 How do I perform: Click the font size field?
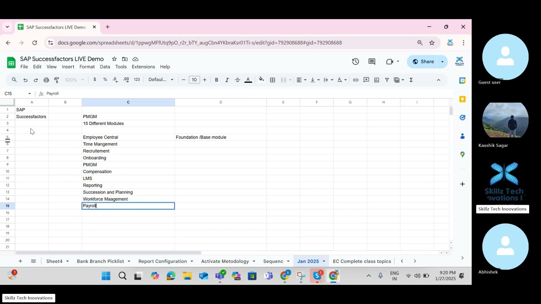[194, 80]
